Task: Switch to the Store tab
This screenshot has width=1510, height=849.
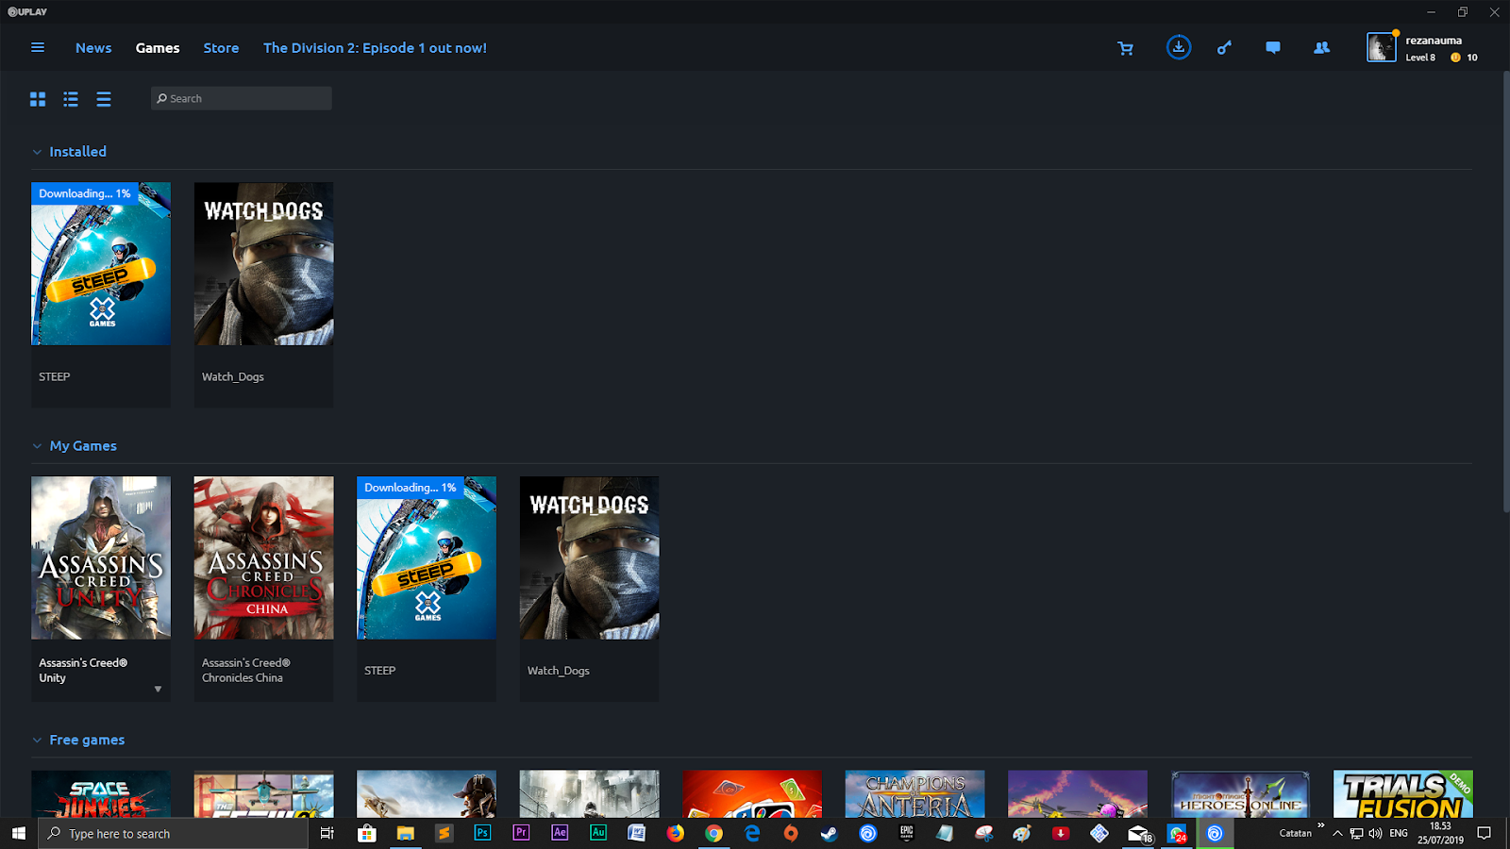Action: pos(221,47)
